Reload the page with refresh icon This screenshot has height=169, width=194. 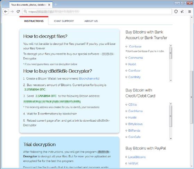[18, 11]
